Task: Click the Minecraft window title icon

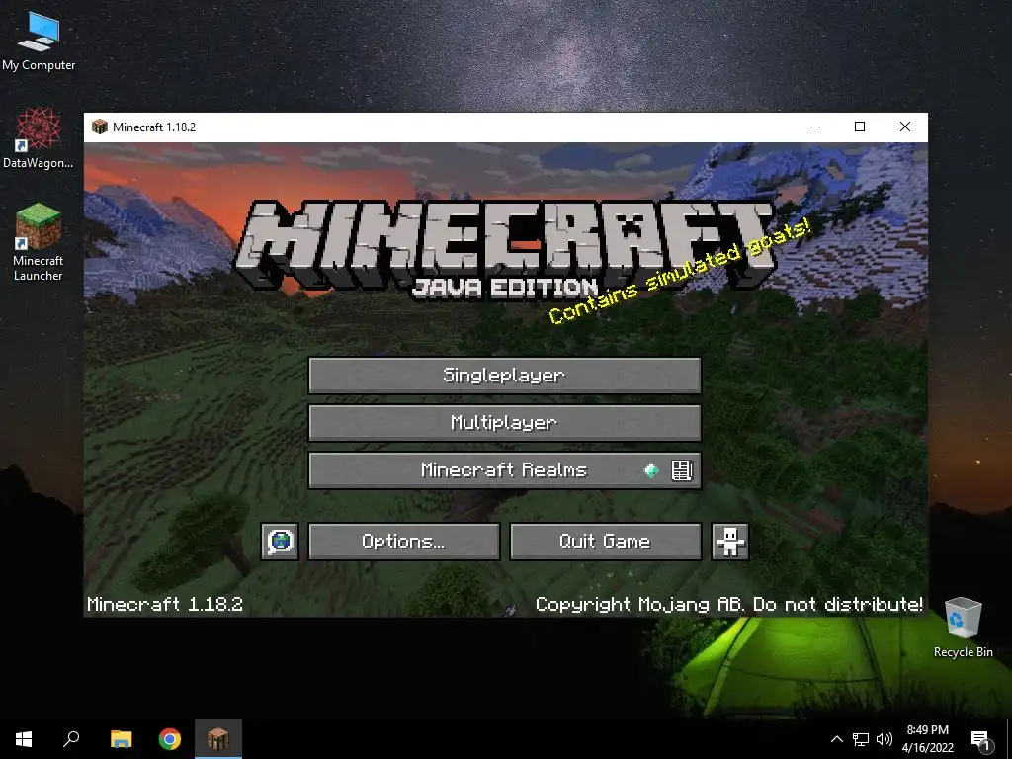Action: point(100,126)
